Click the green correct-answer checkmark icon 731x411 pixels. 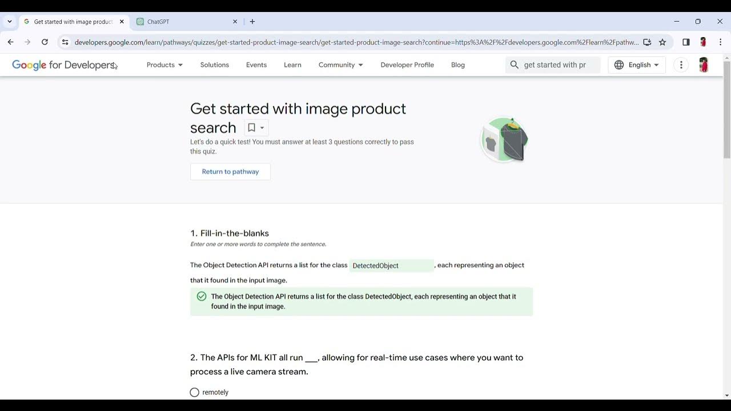pos(202,296)
